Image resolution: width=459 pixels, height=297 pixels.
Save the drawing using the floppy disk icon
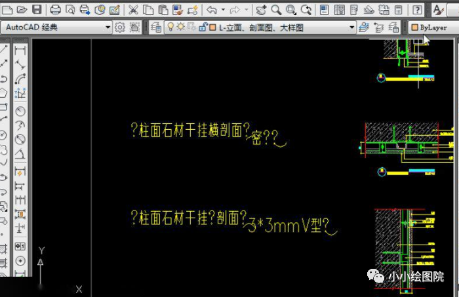pos(37,10)
